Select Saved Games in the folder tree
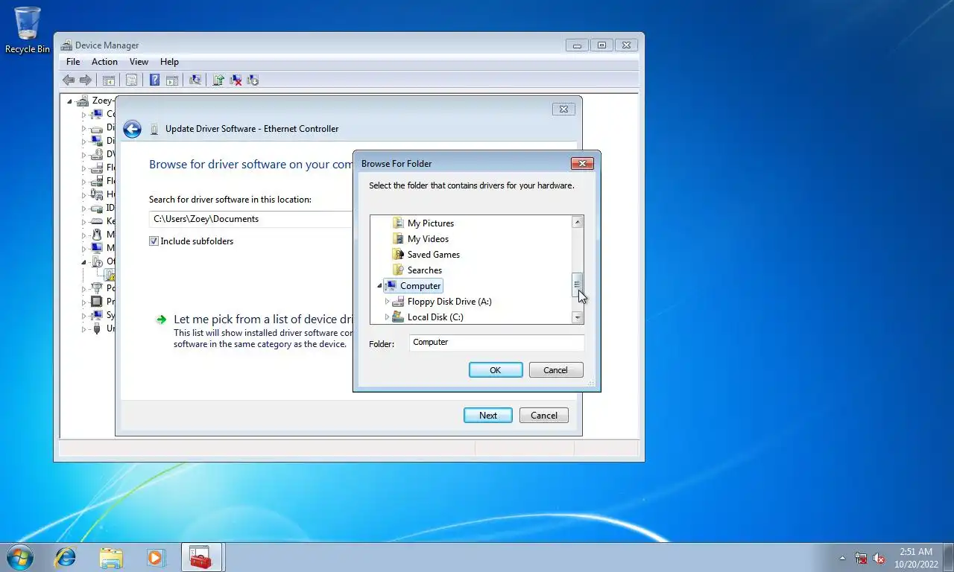 click(434, 255)
